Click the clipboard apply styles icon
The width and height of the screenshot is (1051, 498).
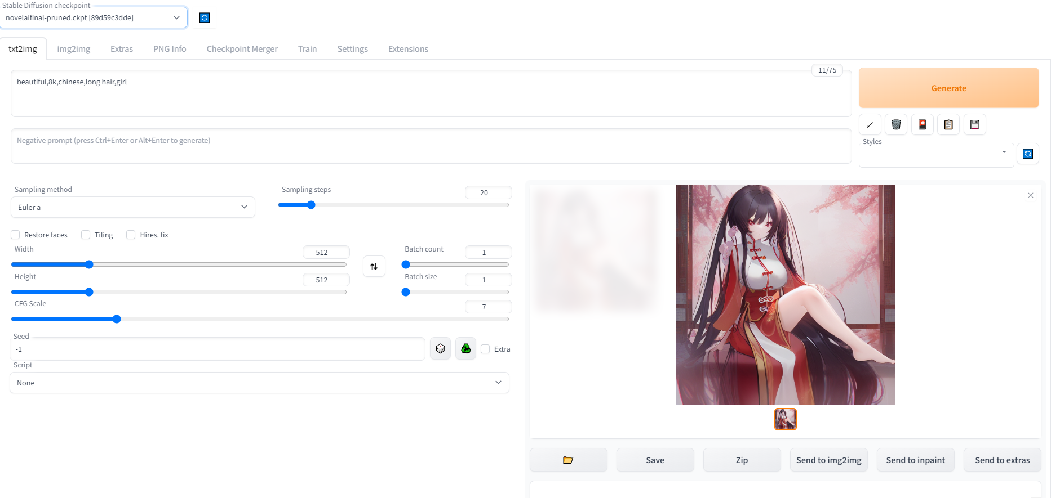pyautogui.click(x=948, y=125)
